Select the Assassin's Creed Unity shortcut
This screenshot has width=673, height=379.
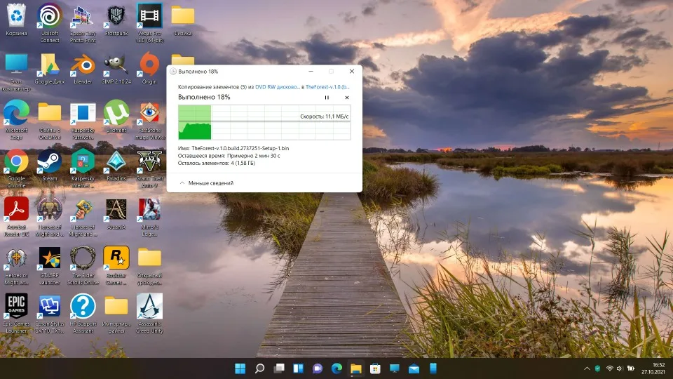click(x=149, y=314)
